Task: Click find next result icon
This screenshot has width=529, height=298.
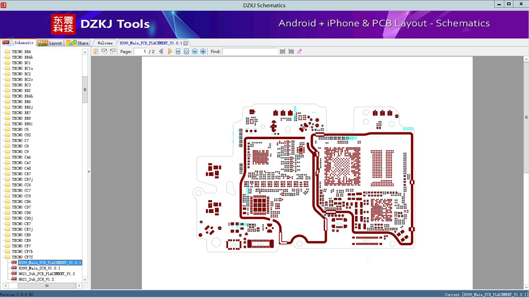Action: [291, 51]
